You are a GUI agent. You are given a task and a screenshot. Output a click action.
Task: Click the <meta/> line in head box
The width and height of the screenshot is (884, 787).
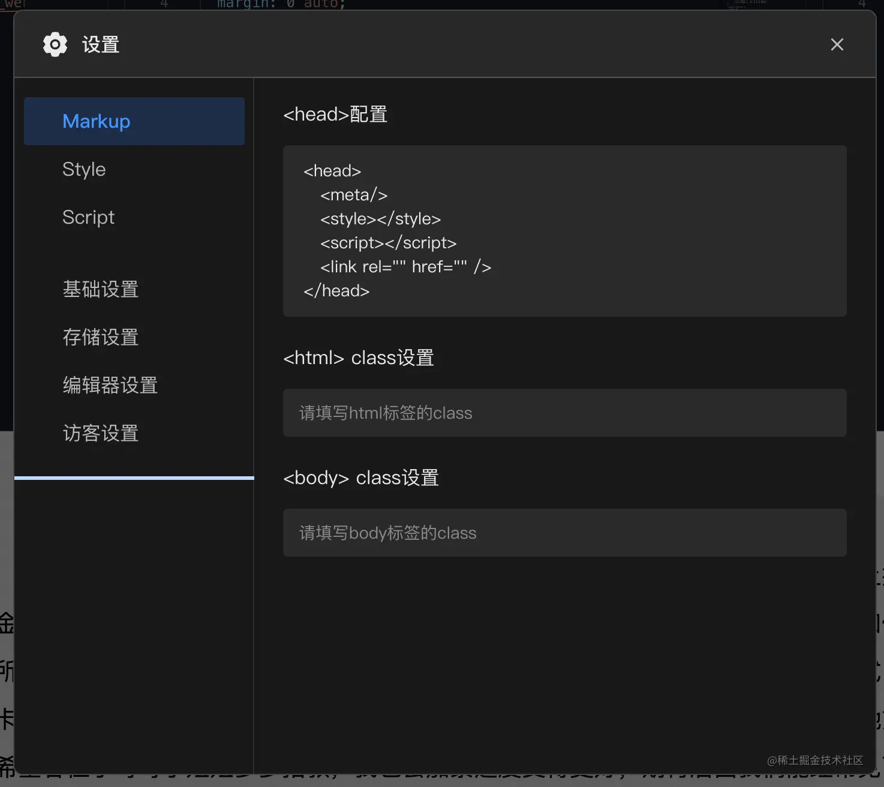[354, 195]
